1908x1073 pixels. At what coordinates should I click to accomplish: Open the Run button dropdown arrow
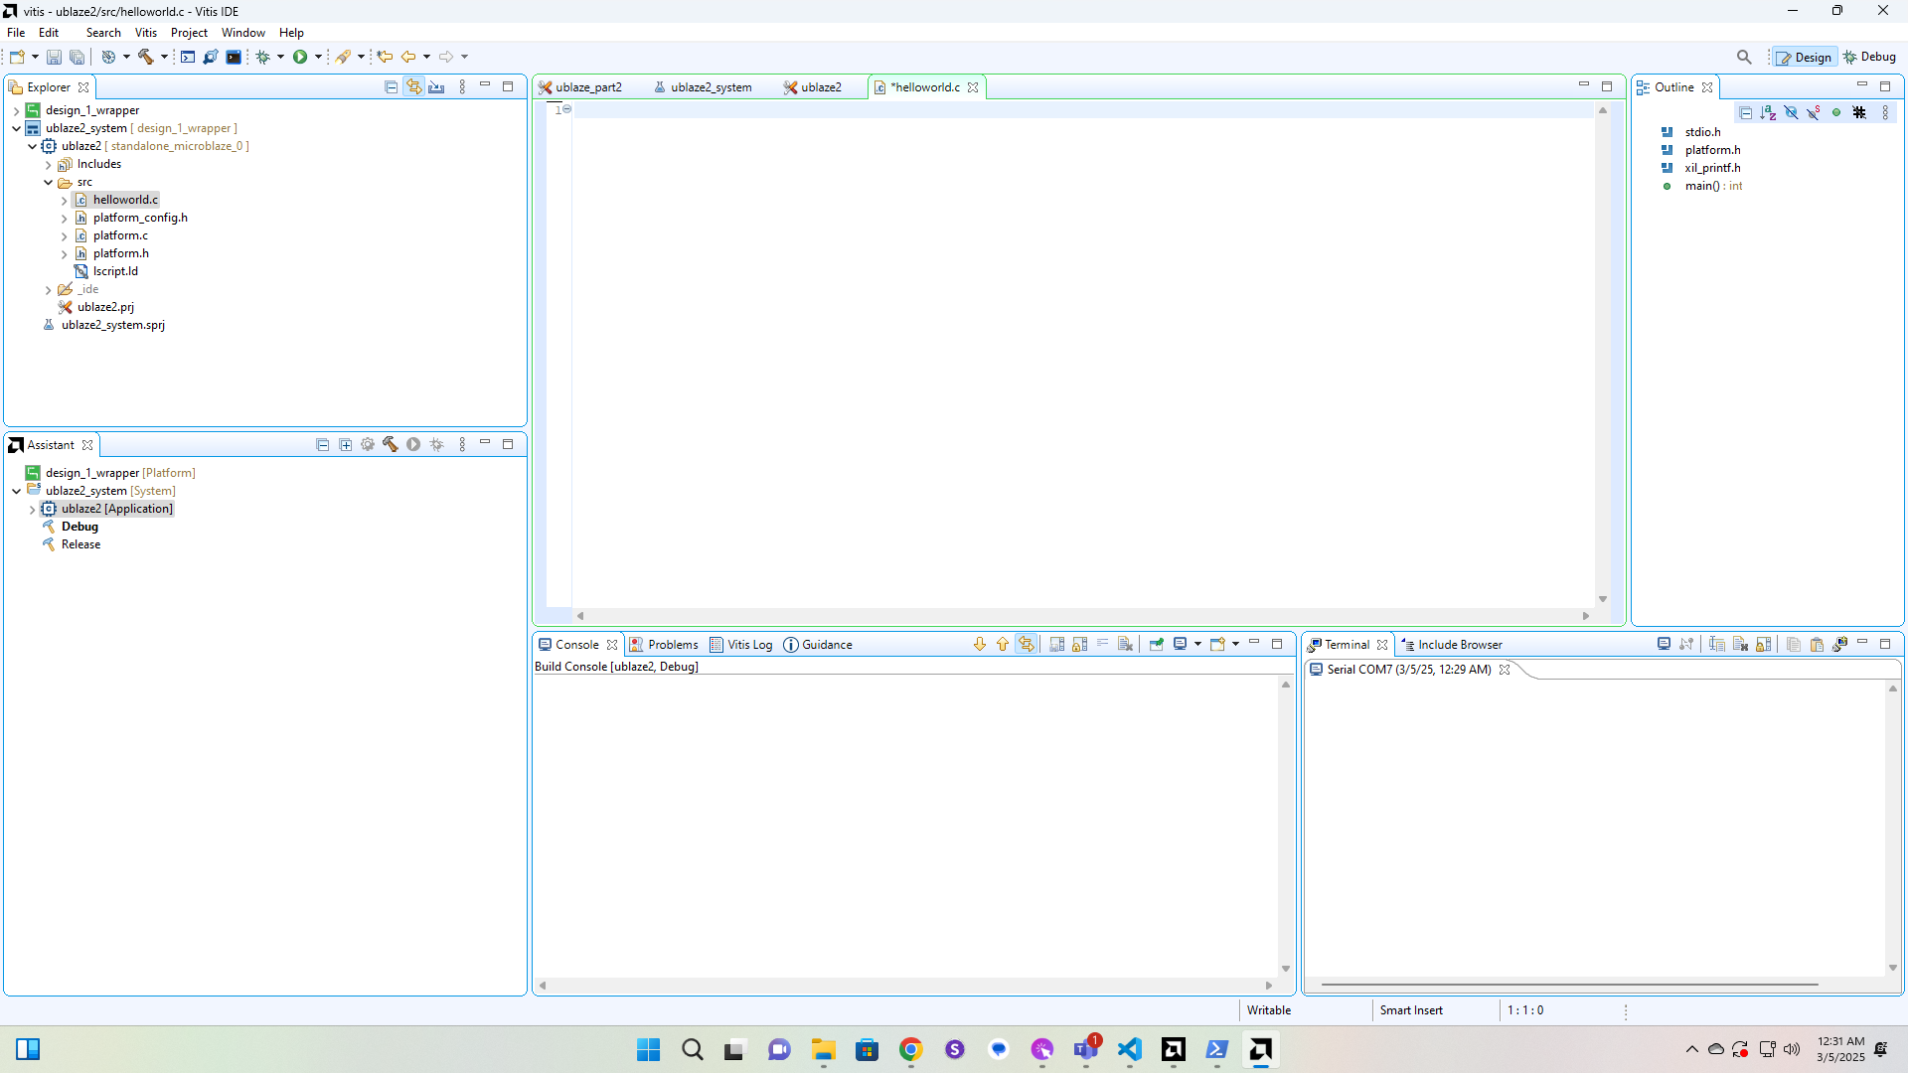coord(318,57)
